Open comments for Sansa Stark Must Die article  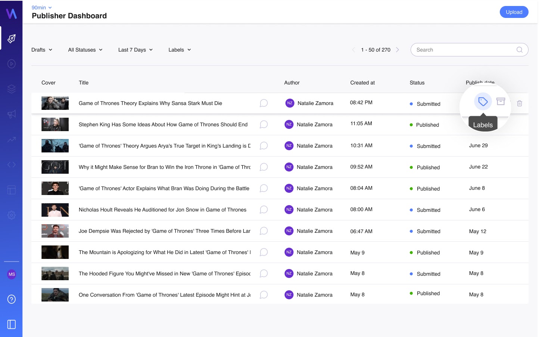pos(264,103)
